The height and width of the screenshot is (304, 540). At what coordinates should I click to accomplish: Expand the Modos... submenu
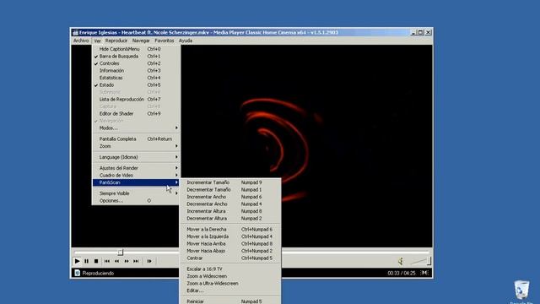coord(137,128)
